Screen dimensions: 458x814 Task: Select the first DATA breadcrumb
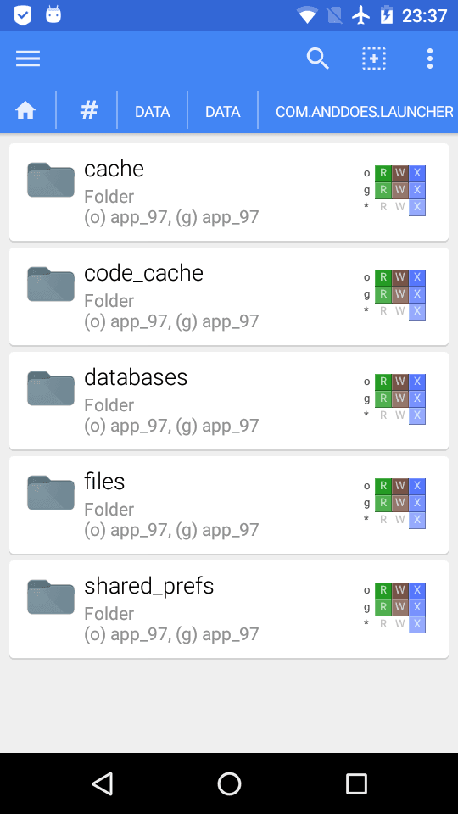[152, 112]
